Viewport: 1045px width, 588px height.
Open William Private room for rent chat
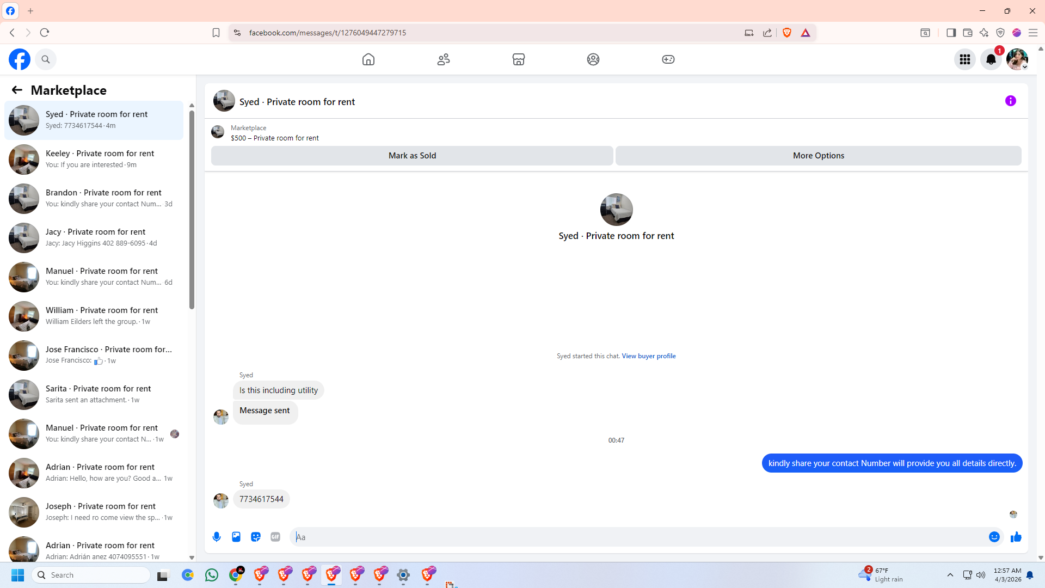[94, 316]
